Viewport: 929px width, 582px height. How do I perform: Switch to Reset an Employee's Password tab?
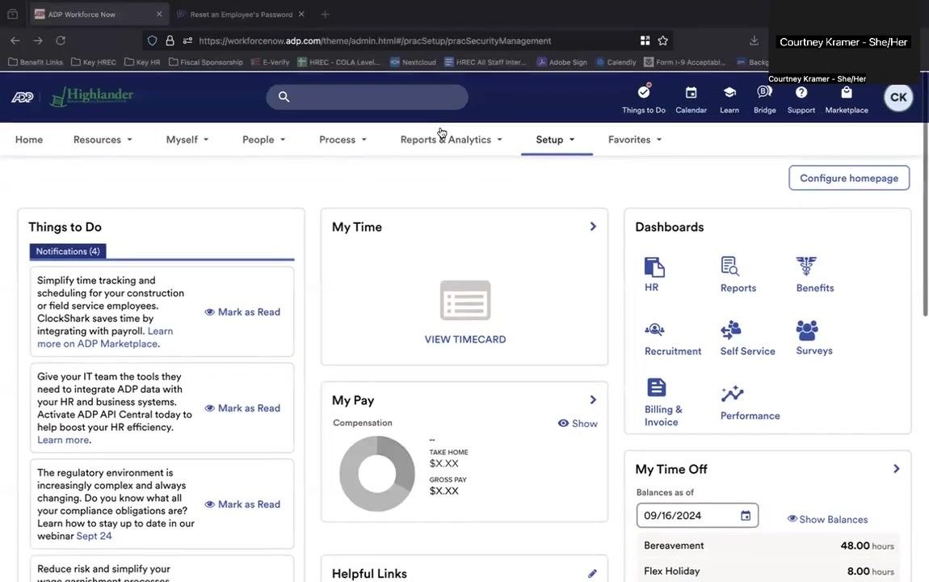pyautogui.click(x=242, y=15)
